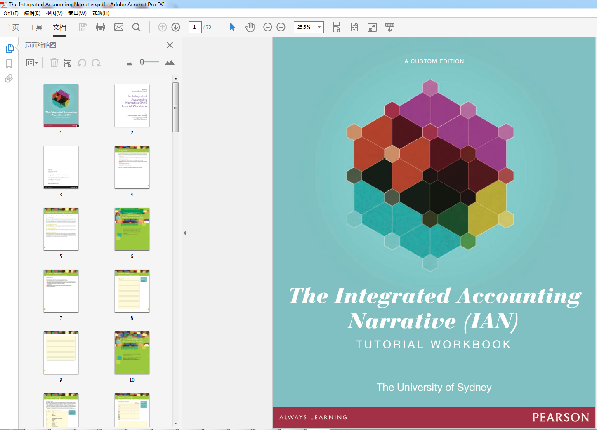Print the document using printer icon
The image size is (597, 430).
pos(101,27)
